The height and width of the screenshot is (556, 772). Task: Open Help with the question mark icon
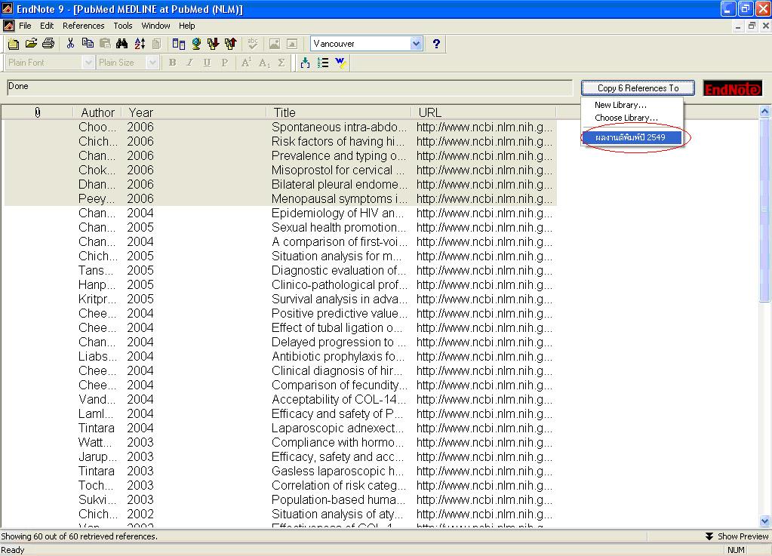[x=436, y=44]
